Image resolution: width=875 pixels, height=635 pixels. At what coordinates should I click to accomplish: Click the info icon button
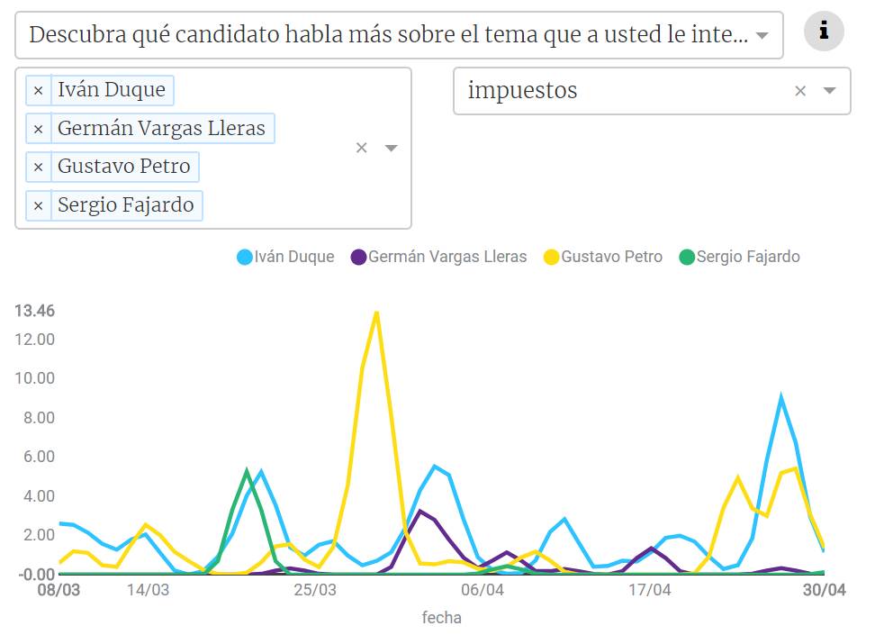pyautogui.click(x=824, y=32)
